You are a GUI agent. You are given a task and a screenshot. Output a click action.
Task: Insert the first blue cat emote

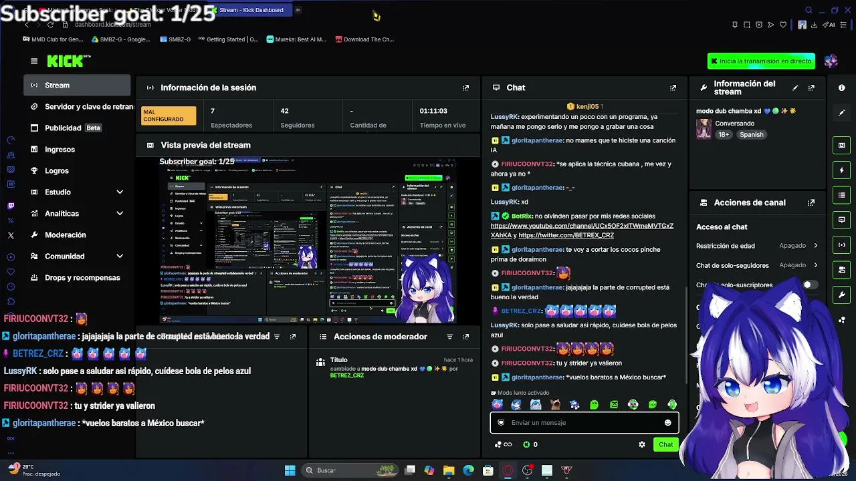497,404
